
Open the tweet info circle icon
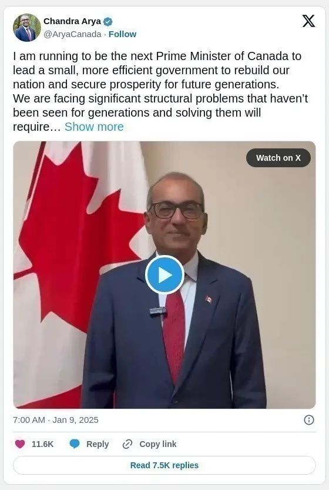pyautogui.click(x=308, y=420)
